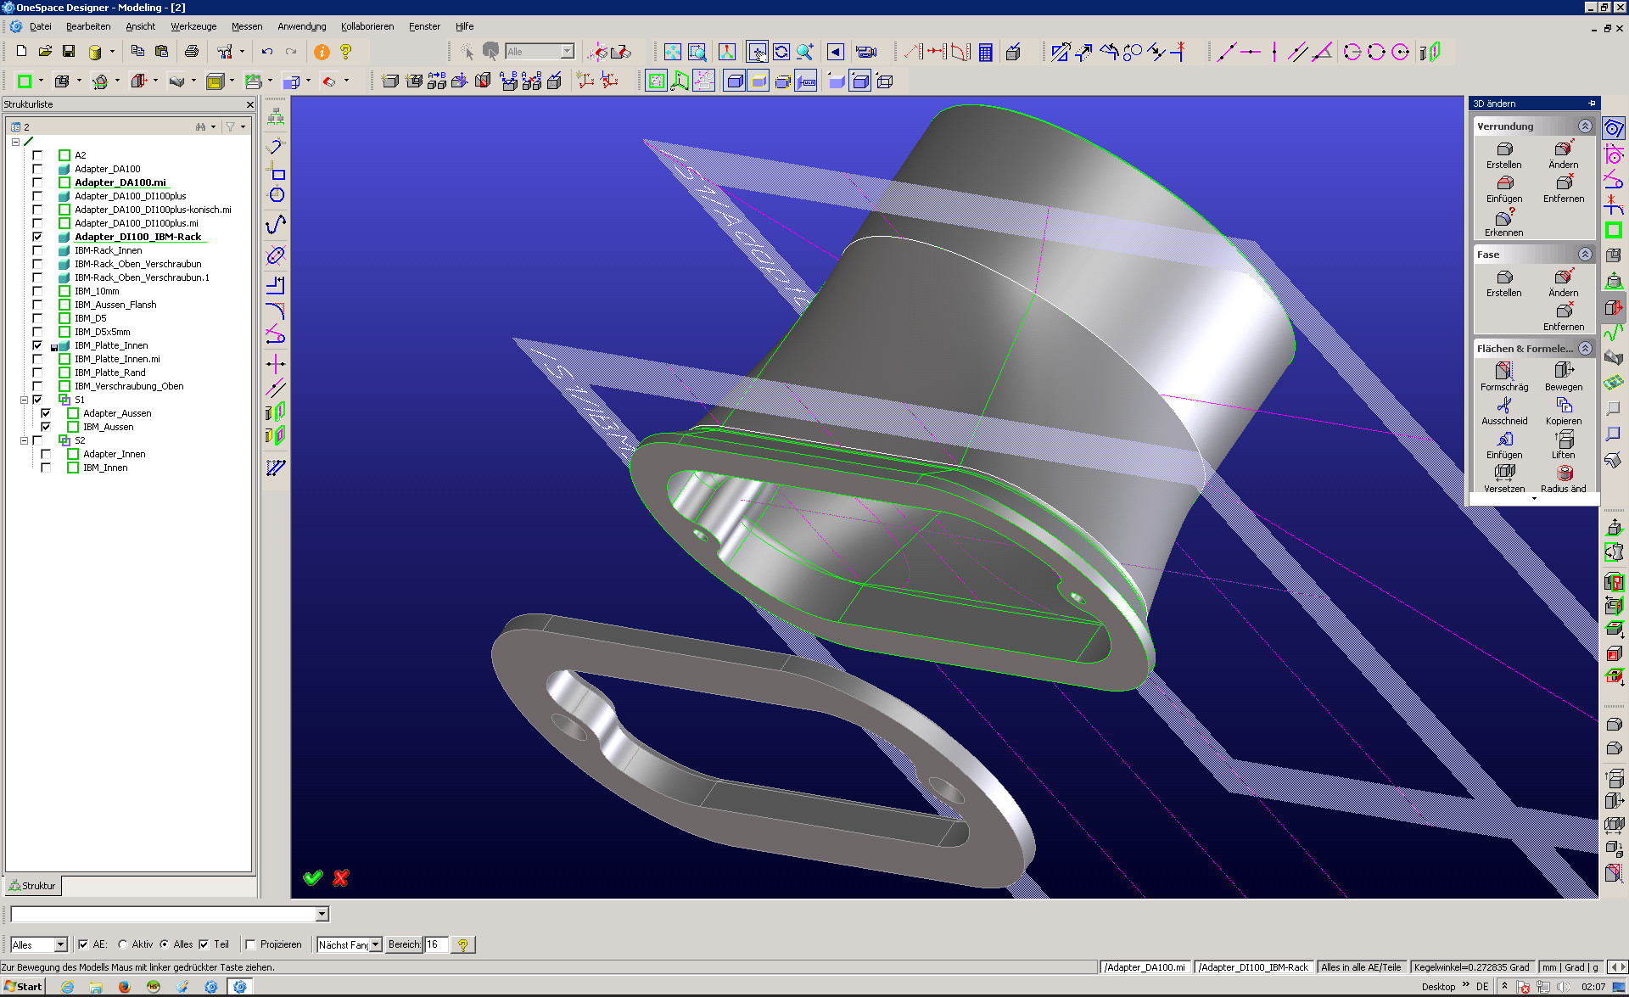The height and width of the screenshot is (997, 1629).
Task: Open the Nächst Fang dropdown
Action: pos(375,944)
